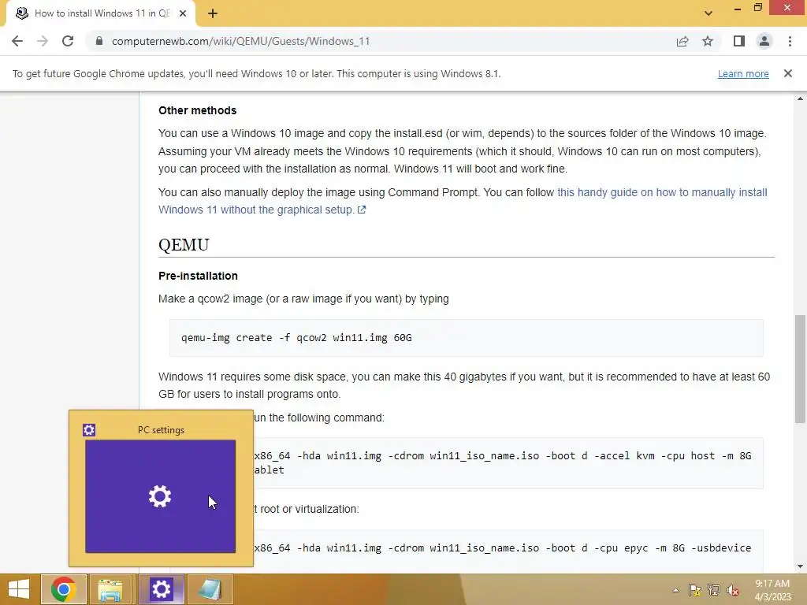Click the scrollbar down arrow
Screen dimensions: 807x605
800,567
